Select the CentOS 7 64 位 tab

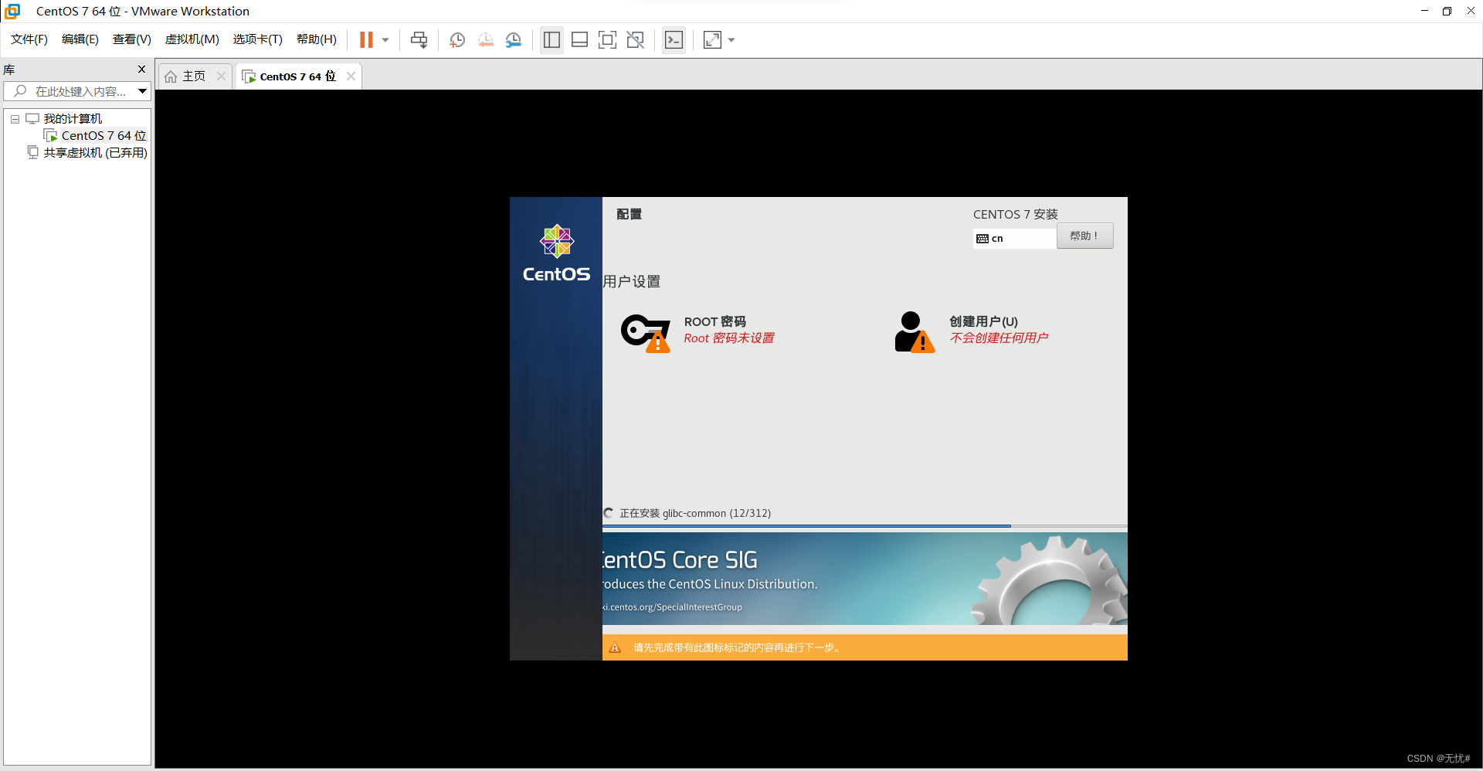[x=297, y=76]
